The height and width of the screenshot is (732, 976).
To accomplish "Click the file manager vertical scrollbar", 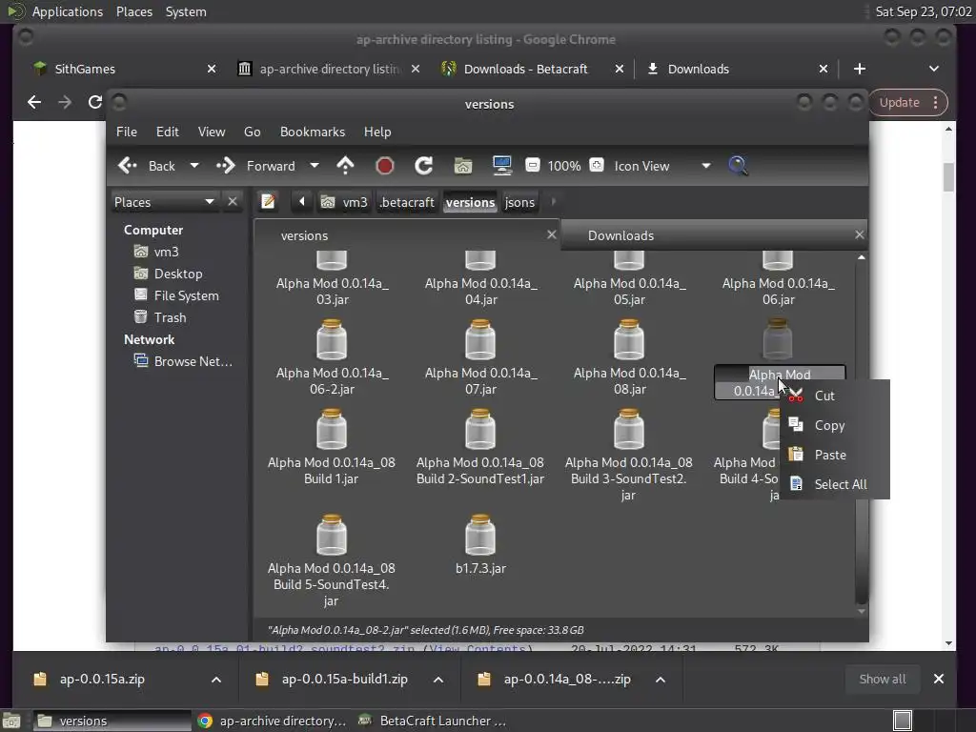I will tap(862, 434).
